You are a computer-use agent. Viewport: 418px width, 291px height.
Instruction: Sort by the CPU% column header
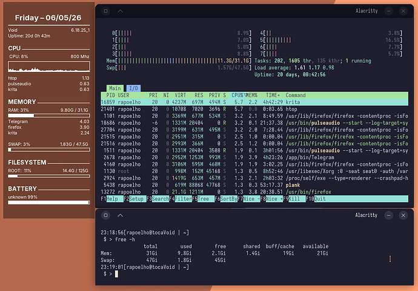[237, 96]
